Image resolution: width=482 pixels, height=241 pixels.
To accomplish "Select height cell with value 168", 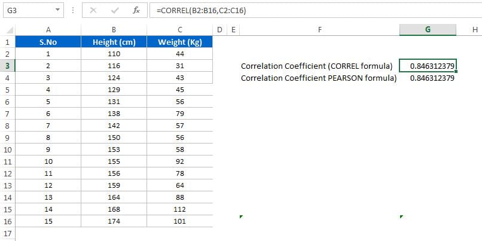I will click(x=114, y=210).
